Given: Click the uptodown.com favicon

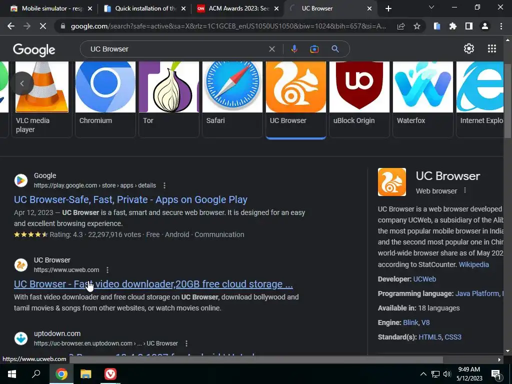Looking at the screenshot, I should pyautogui.click(x=21, y=338).
